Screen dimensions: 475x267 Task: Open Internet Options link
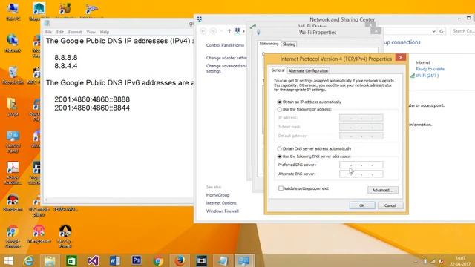221,203
